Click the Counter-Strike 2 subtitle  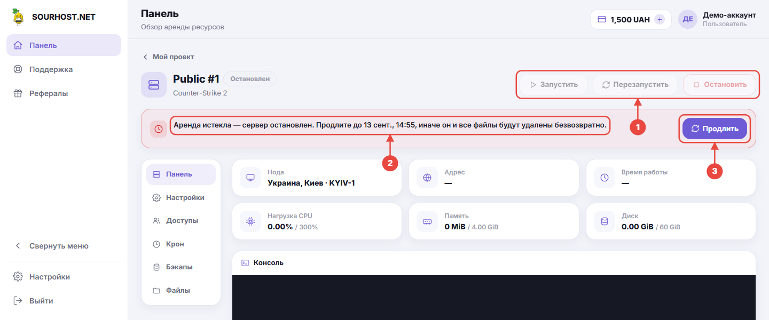coord(200,93)
